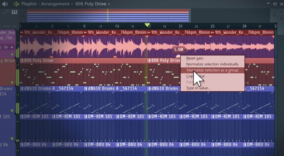Choose Type in value... menu entry
This screenshot has width=284, height=156.
click(212, 88)
